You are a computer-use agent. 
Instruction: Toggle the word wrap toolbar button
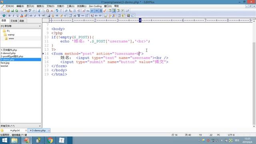pos(92,11)
